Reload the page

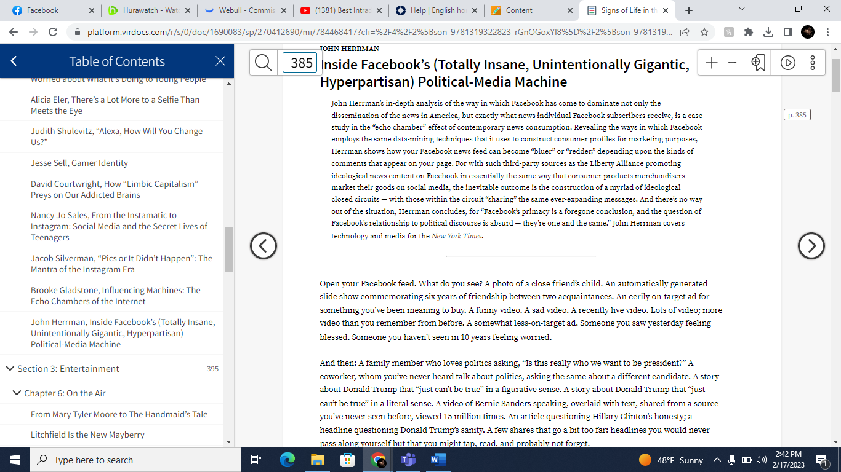pos(53,32)
